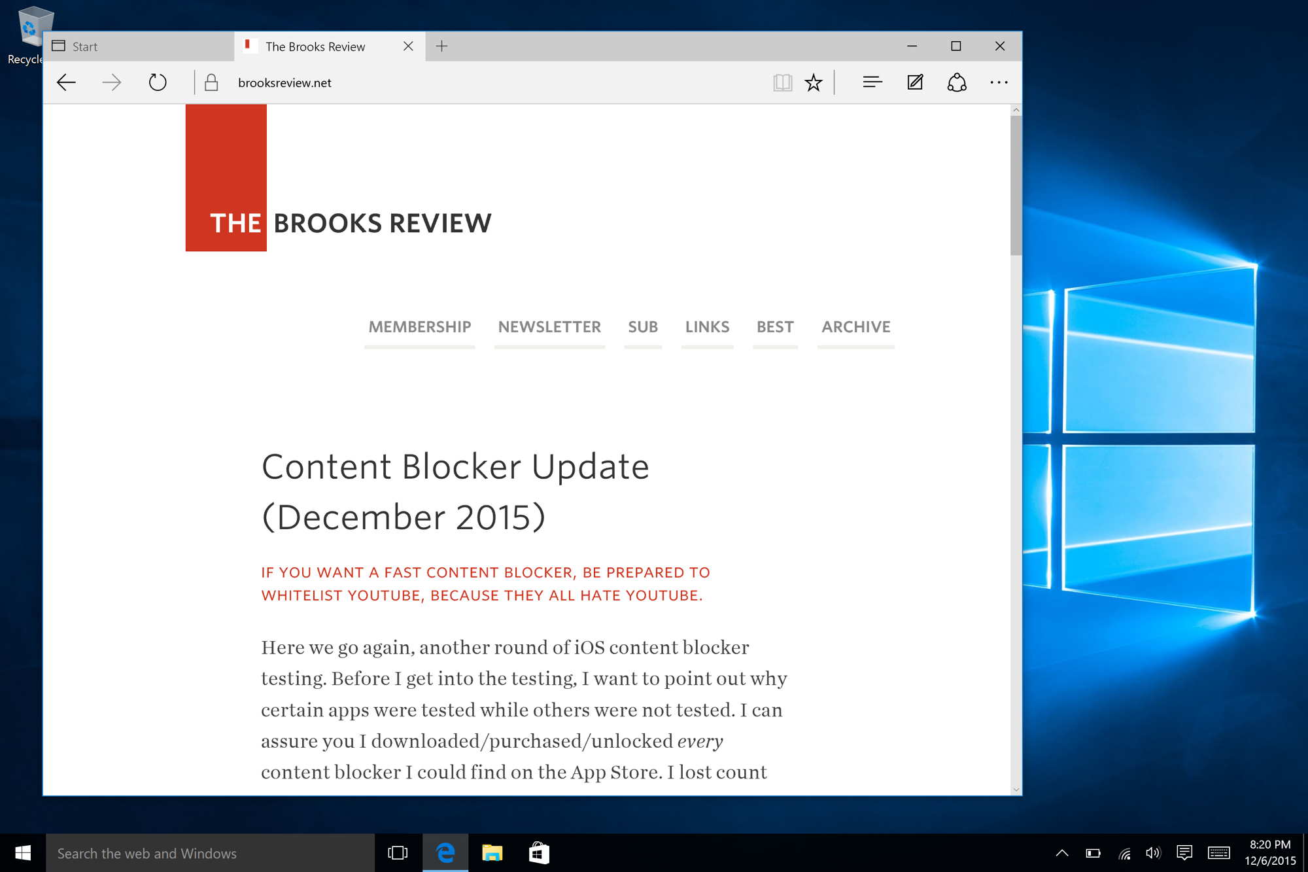The image size is (1308, 872).
Task: Open the ARCHIVE nav item
Action: coord(856,327)
